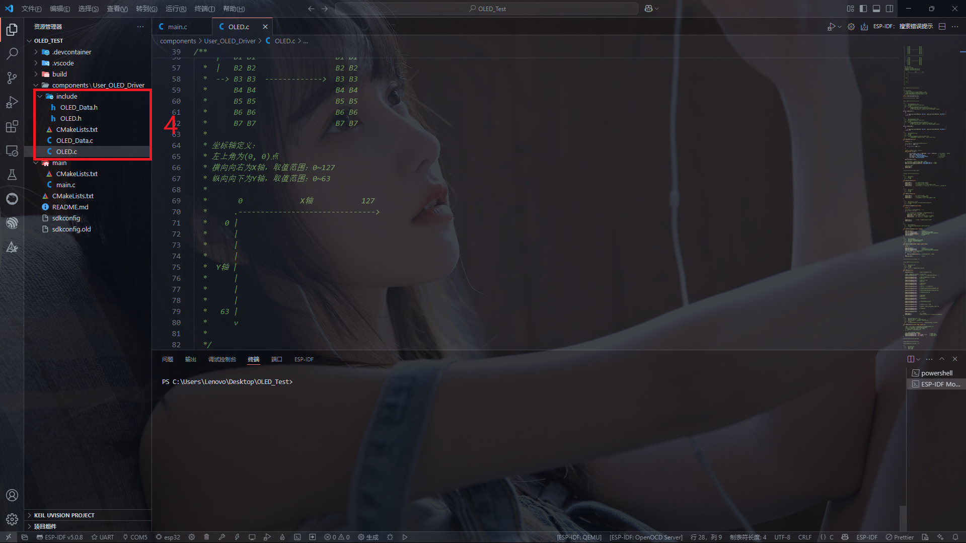Toggle the panel layout icon in editor toolbar
Screen dimensions: 966x543
click(x=942, y=26)
